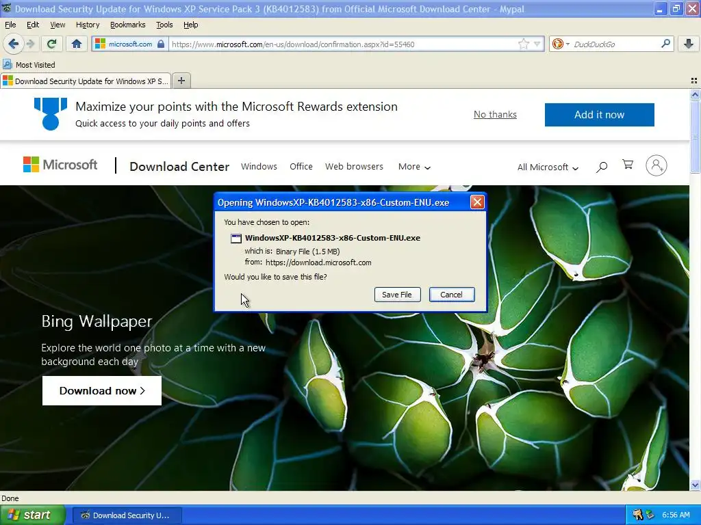Click the sign-in account avatar icon
Screen dimensions: 701x525
point(657,165)
